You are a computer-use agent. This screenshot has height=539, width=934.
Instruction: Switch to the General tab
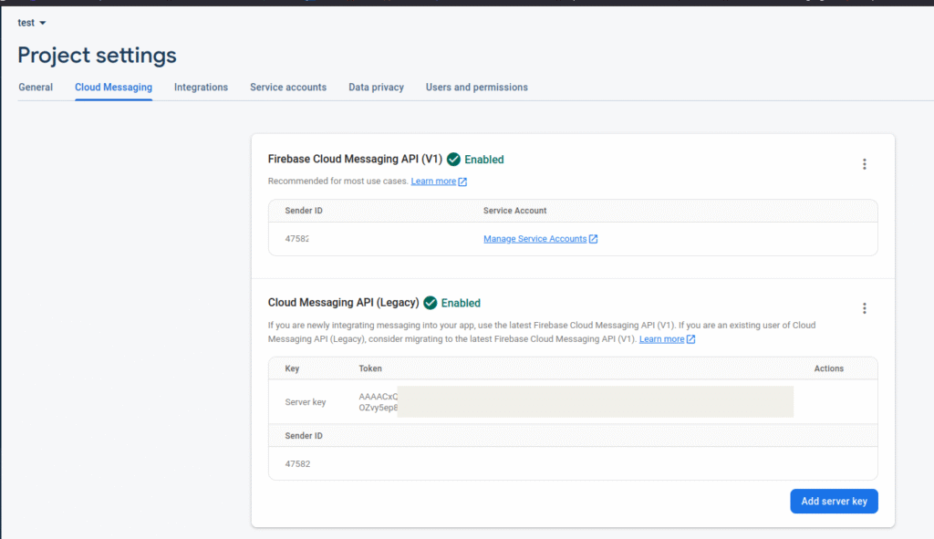point(36,87)
